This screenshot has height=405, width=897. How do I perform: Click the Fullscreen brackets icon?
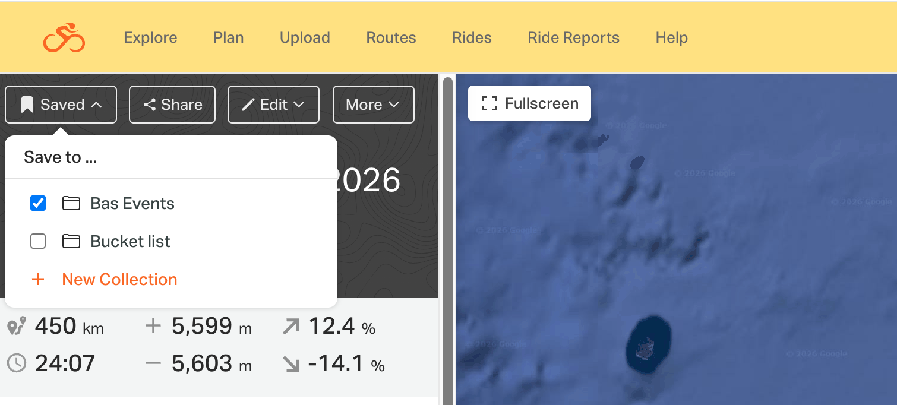tap(489, 104)
